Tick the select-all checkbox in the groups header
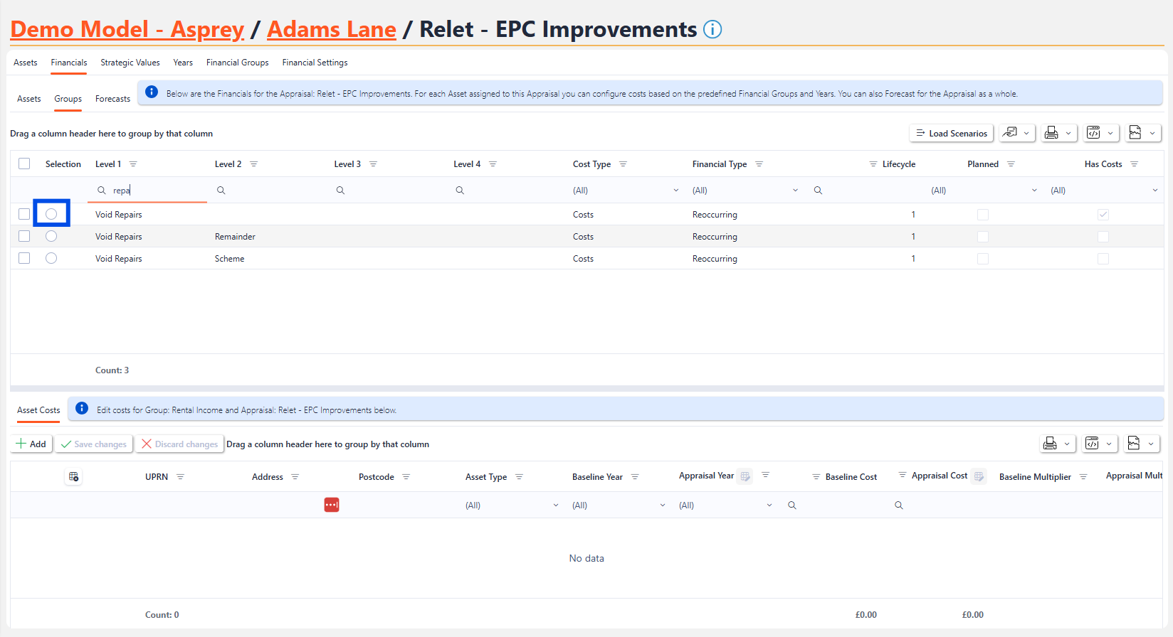This screenshot has width=1173, height=637. (24, 164)
